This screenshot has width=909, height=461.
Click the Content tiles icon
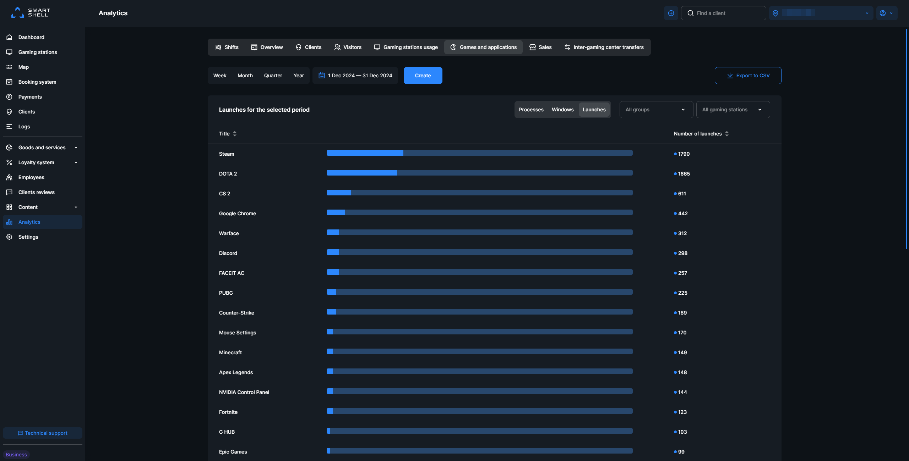9,207
